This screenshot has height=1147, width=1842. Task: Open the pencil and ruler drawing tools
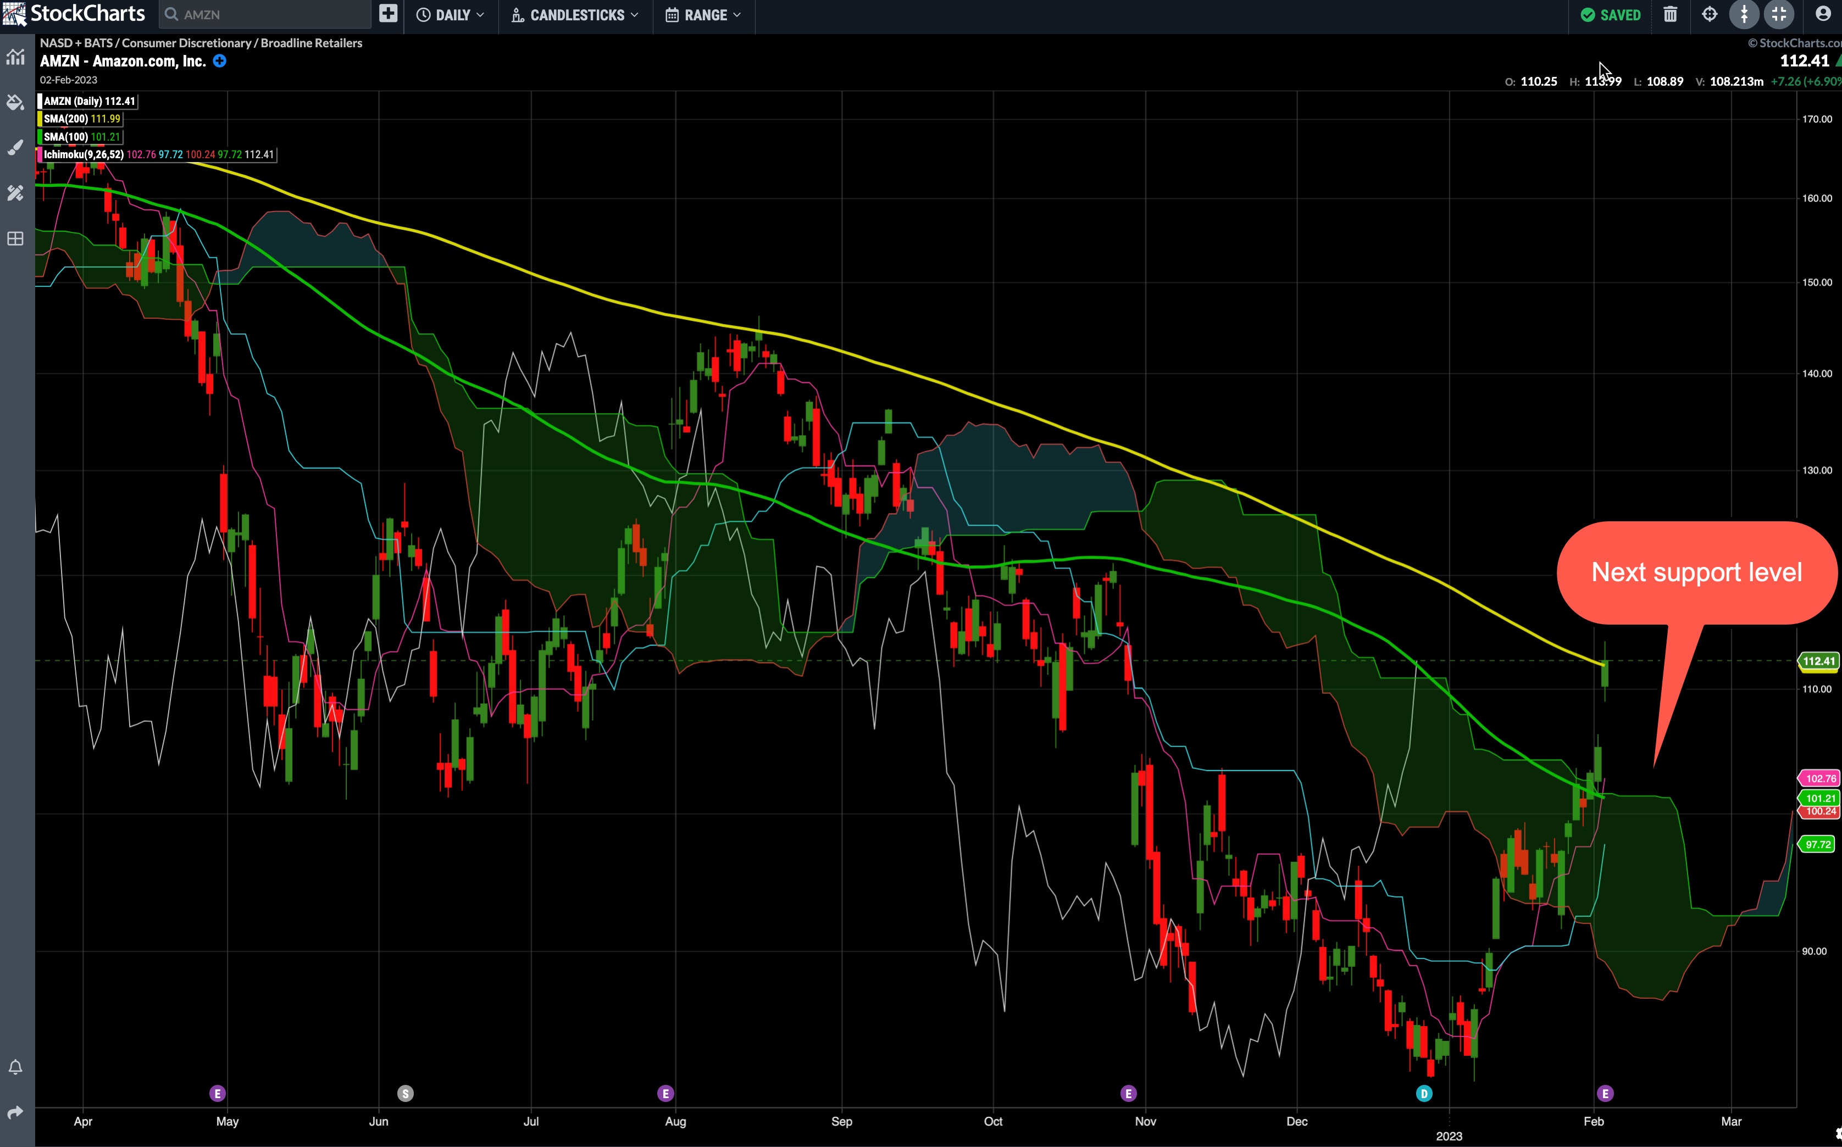(15, 193)
